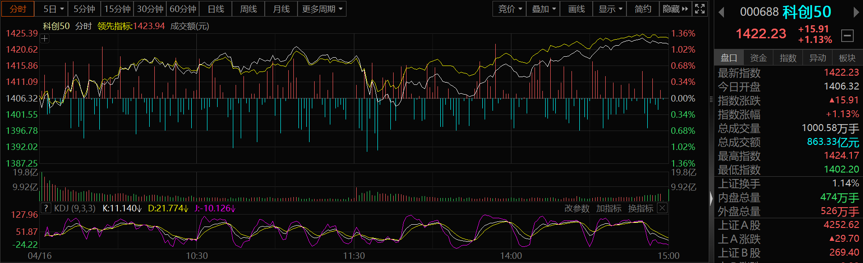Screen dimensions: 863x263
Task: Go to next stock with right arrow
Action: pyautogui.click(x=856, y=12)
